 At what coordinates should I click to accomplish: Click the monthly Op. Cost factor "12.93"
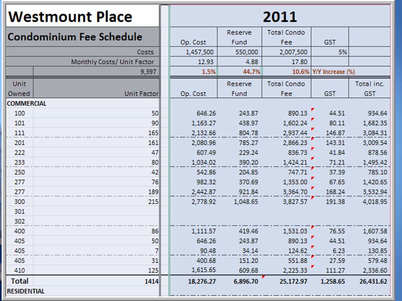click(x=206, y=62)
